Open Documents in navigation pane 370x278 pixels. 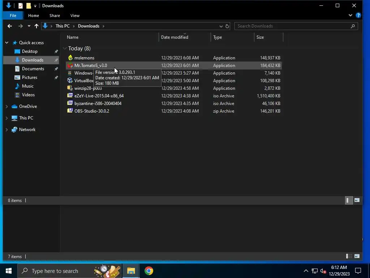pyautogui.click(x=33, y=69)
